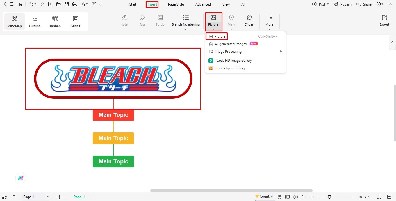Image resolution: width=396 pixels, height=201 pixels.
Task: Open the Page Style tab
Action: click(176, 4)
